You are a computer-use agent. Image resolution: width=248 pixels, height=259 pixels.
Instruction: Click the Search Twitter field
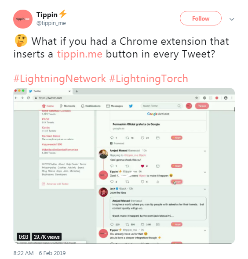coord(162,106)
